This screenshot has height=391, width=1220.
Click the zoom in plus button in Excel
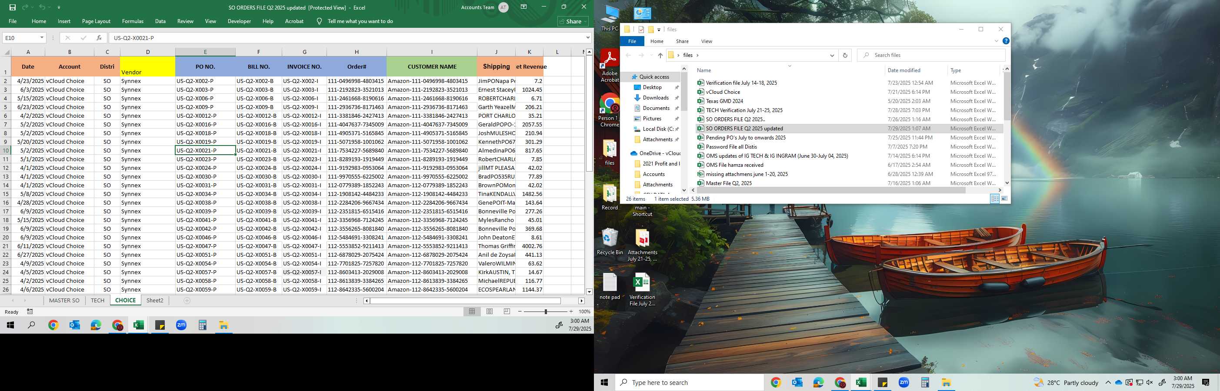571,311
